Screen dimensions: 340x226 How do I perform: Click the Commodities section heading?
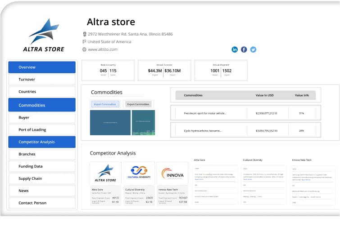click(107, 92)
